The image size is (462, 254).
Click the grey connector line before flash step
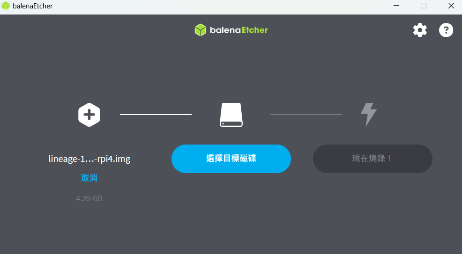pos(306,115)
